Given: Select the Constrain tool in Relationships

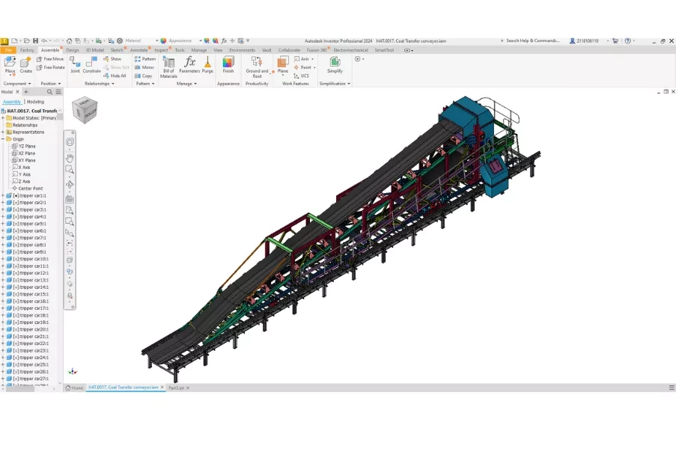Looking at the screenshot, I should pos(91,65).
